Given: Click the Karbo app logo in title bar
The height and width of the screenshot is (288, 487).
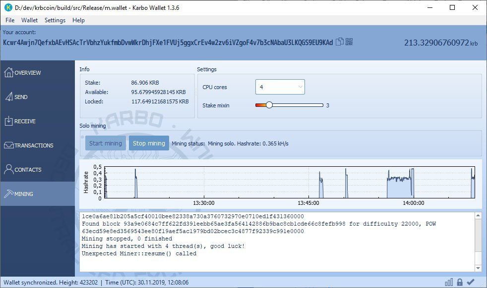Looking at the screenshot, I should 8,7.
